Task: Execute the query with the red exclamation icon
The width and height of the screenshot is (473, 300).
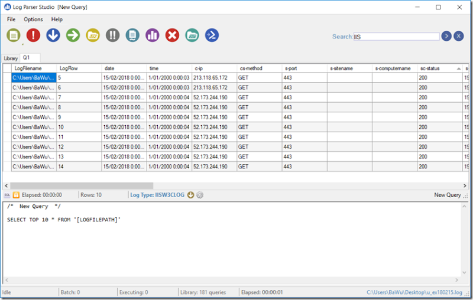Action: 33,35
